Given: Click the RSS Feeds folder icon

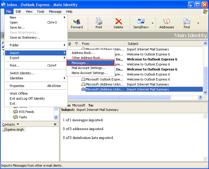Looking at the screenshot, I should tap(15, 112).
